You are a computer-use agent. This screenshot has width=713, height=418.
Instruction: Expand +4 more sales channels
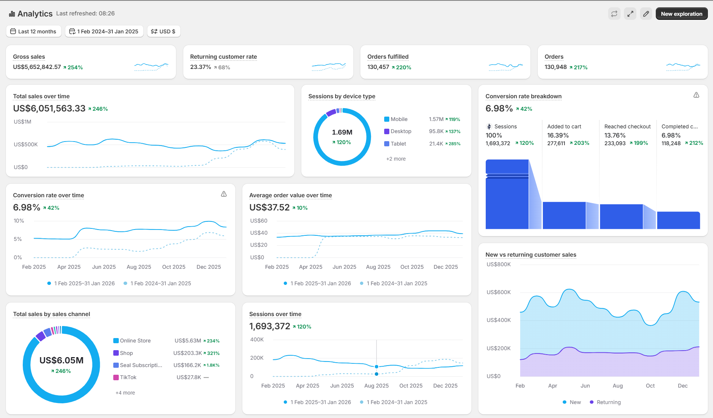(x=125, y=393)
